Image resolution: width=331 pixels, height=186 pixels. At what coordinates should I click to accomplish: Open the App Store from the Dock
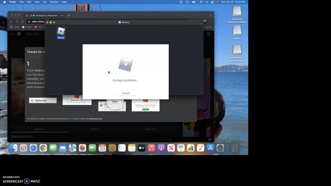pyautogui.click(x=210, y=148)
